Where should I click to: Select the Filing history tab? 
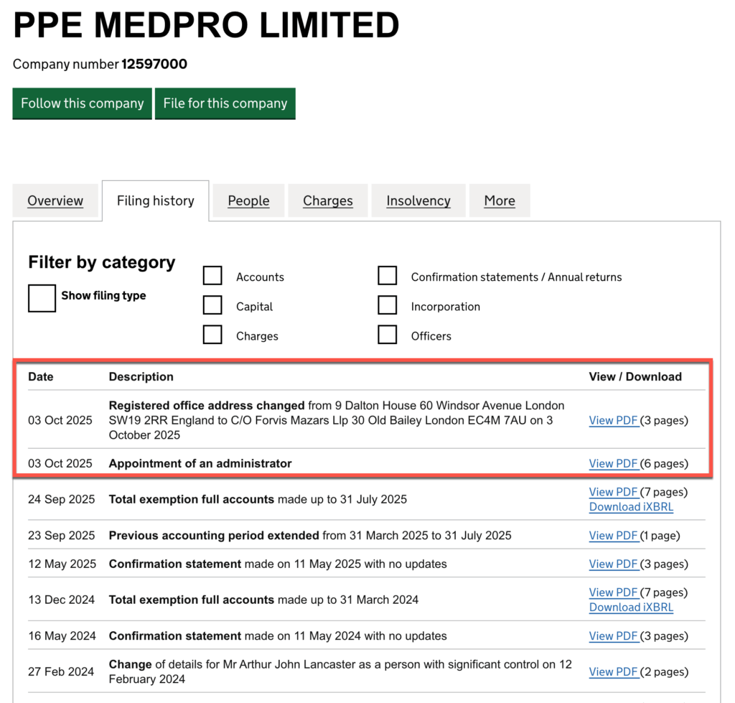tap(155, 200)
